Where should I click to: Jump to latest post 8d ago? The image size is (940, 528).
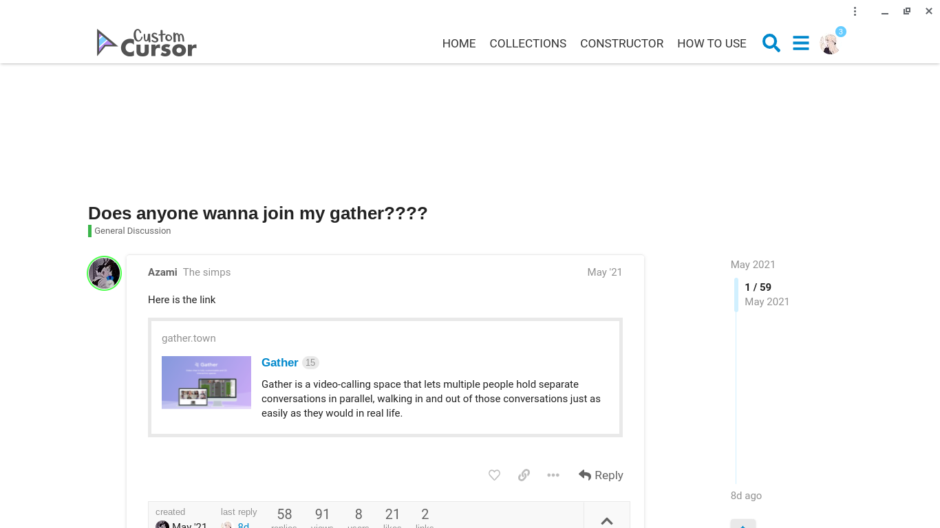click(x=746, y=496)
